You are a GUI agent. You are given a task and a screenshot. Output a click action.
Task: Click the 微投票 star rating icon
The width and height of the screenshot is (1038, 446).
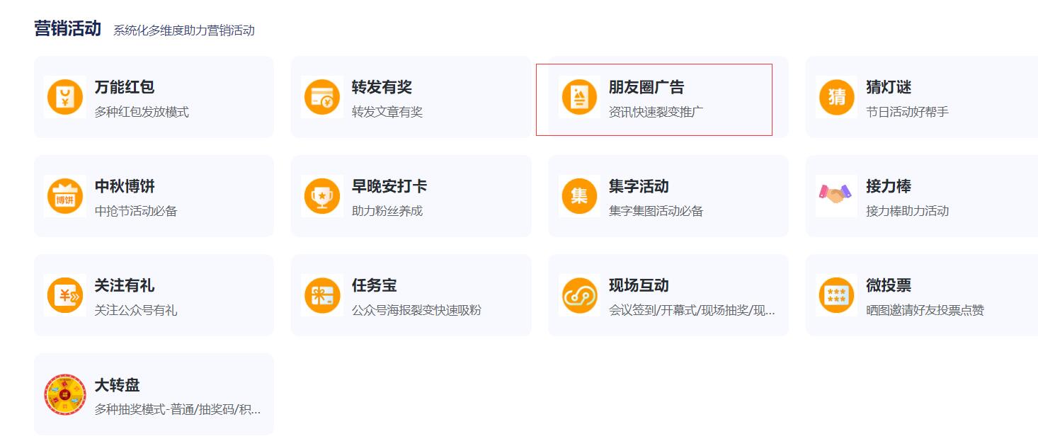[x=836, y=295]
